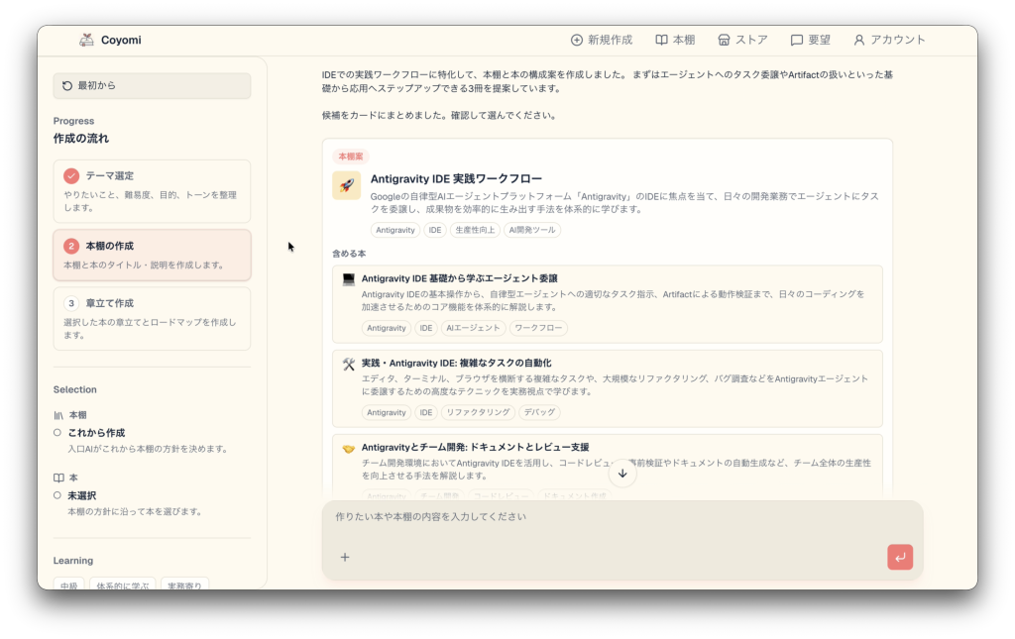The width and height of the screenshot is (1015, 639).
Task: Click the step number 2 badge
Action: coord(71,246)
